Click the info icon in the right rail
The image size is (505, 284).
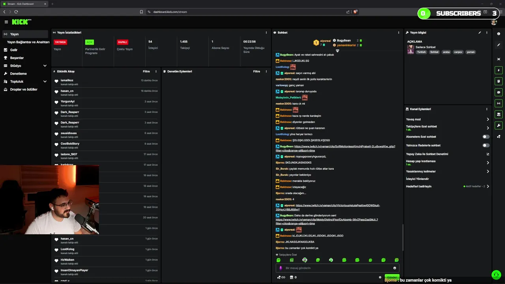499,34
